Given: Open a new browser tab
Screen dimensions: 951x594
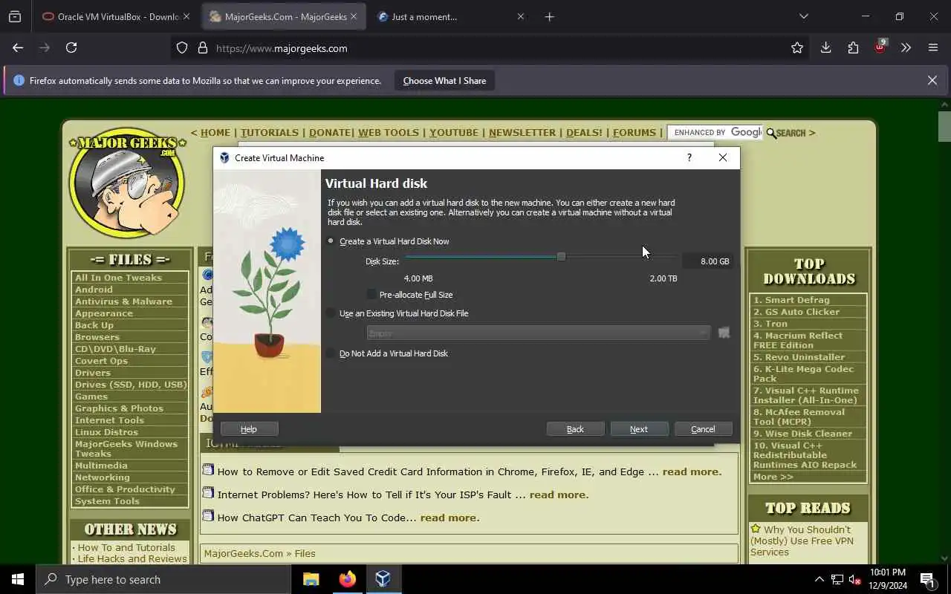Looking at the screenshot, I should (550, 16).
